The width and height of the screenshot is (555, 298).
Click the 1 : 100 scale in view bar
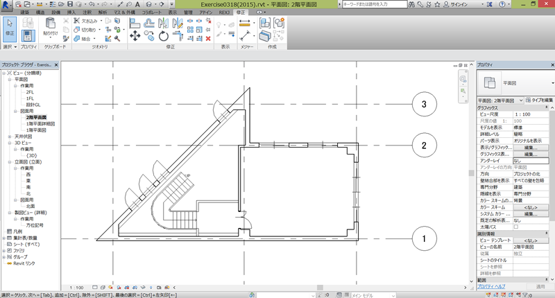76,288
